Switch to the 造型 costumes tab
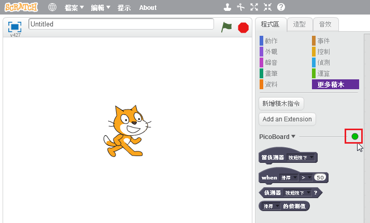Screen dimensions: 370x223 [x=300, y=24]
